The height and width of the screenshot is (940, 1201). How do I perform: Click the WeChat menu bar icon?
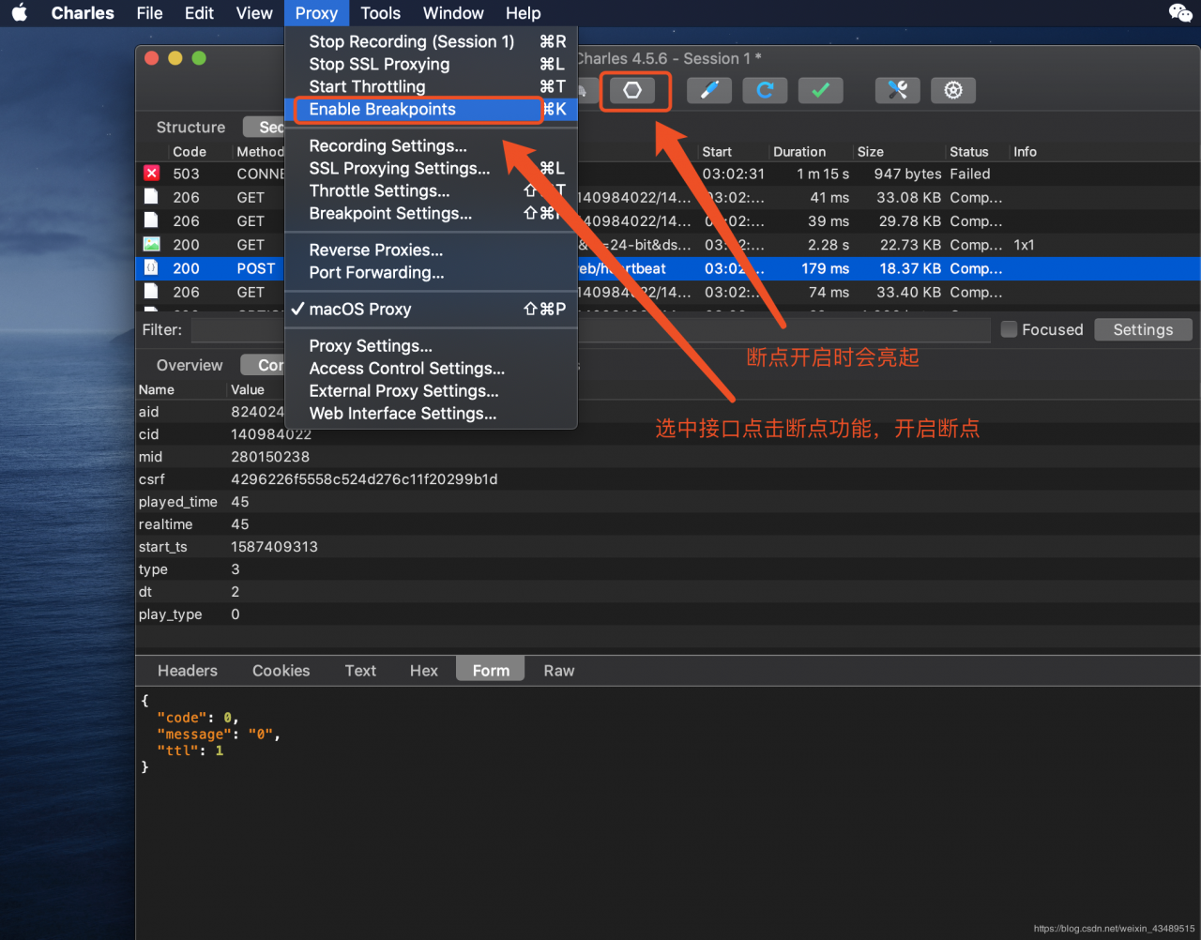pos(1180,13)
